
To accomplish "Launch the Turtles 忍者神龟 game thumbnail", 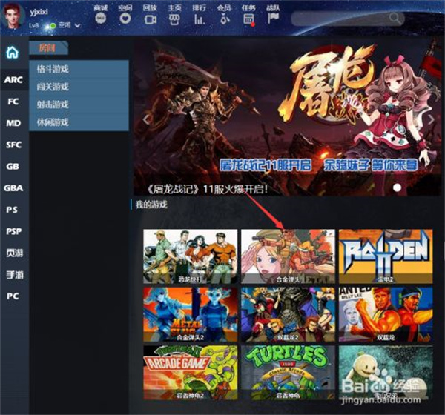I will click(x=288, y=373).
